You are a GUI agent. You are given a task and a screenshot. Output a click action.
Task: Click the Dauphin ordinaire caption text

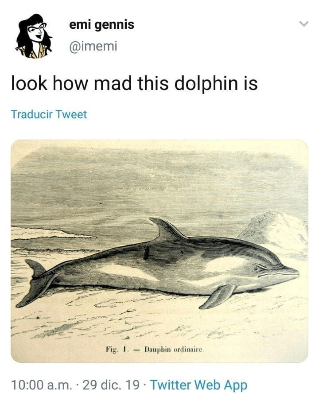(x=174, y=350)
